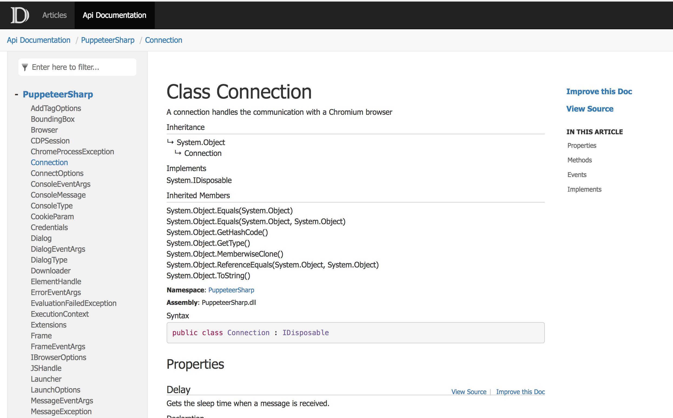Click View Source for Delay property
673x418 pixels.
469,392
